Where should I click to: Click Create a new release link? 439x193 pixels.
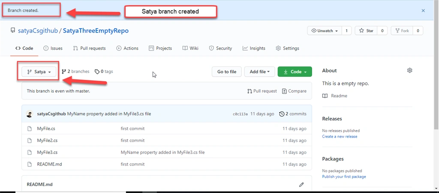pos(340,136)
